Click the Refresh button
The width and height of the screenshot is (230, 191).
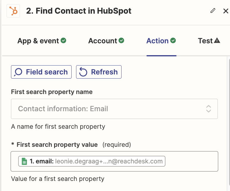click(99, 72)
